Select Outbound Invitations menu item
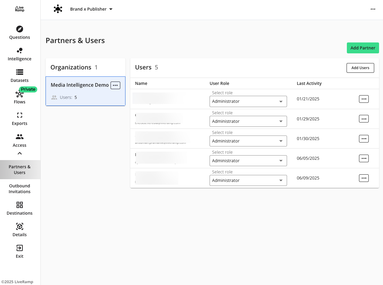383x285 pixels. point(19,189)
